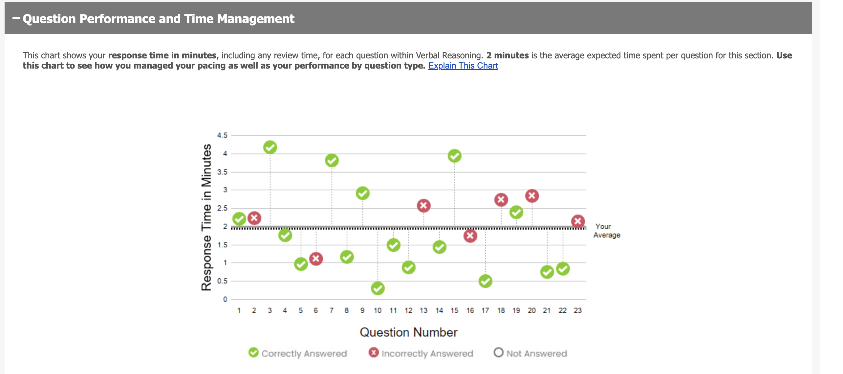
Task: Click the incorrect-answer icon for question 20
Action: tap(532, 195)
